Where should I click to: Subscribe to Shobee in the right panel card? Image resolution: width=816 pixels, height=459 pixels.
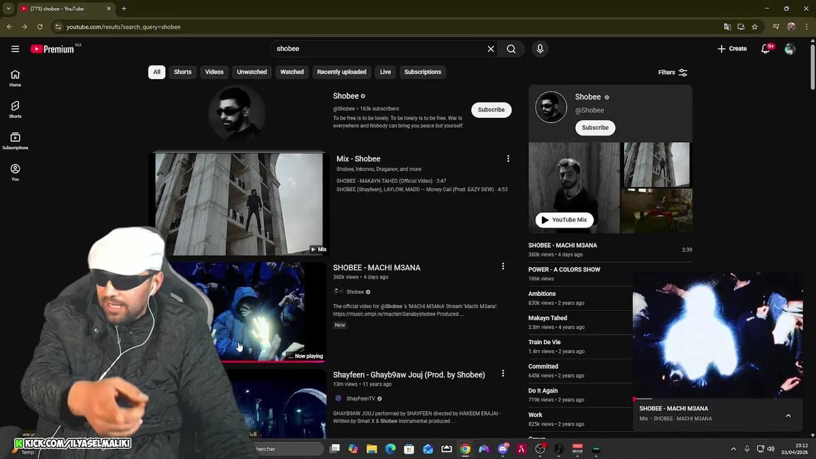(x=595, y=127)
